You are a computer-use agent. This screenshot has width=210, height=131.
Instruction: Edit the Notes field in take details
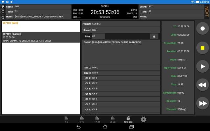[x=121, y=52]
